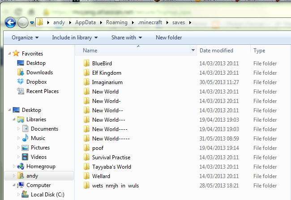Select the Elf Kingdom folder icon
Viewport: 291px width, 200px height.
click(86, 73)
